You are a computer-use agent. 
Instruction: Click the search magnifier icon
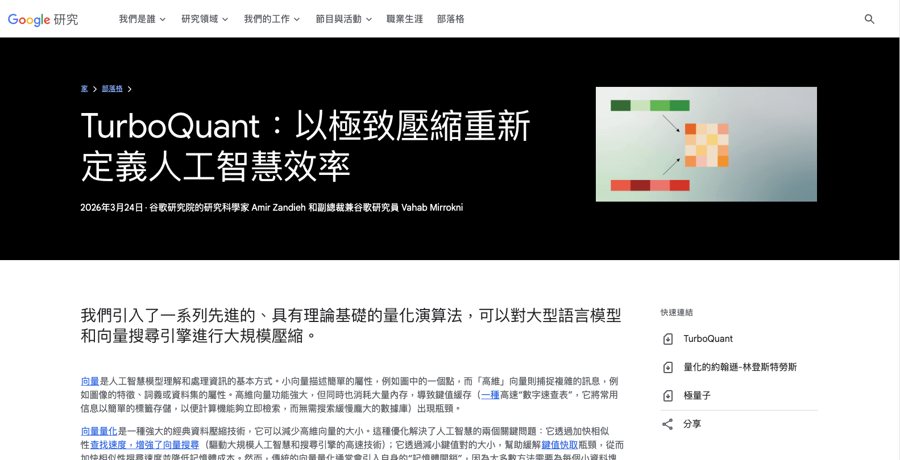coord(869,19)
